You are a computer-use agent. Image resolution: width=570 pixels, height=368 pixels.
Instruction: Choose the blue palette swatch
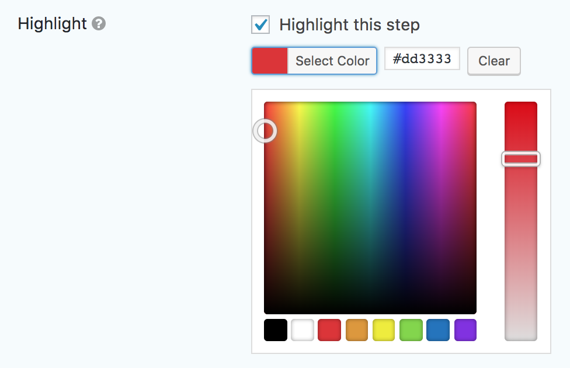(x=437, y=330)
